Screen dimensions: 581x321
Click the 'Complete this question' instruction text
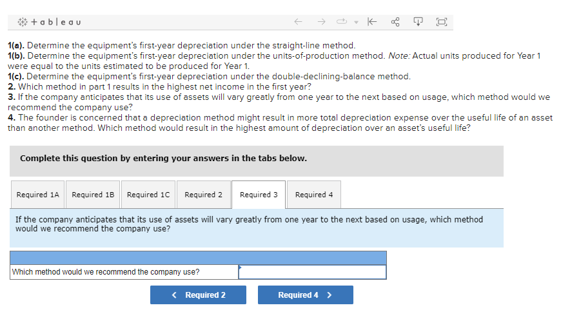pos(163,158)
